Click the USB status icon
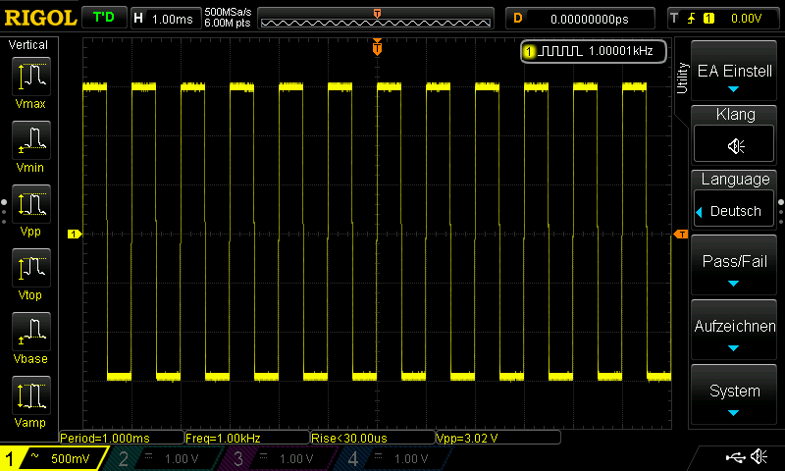785x471 pixels. pyautogui.click(x=733, y=456)
